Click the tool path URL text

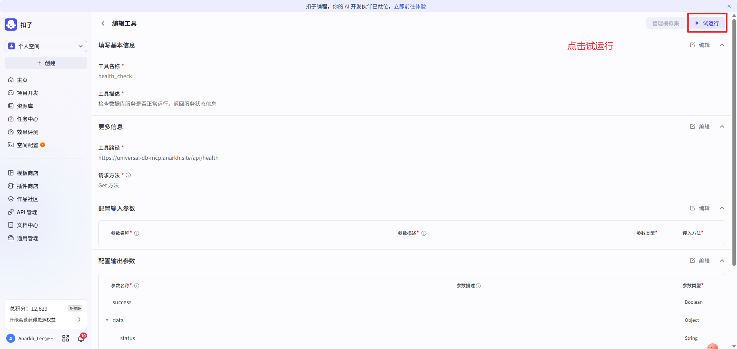tap(158, 158)
